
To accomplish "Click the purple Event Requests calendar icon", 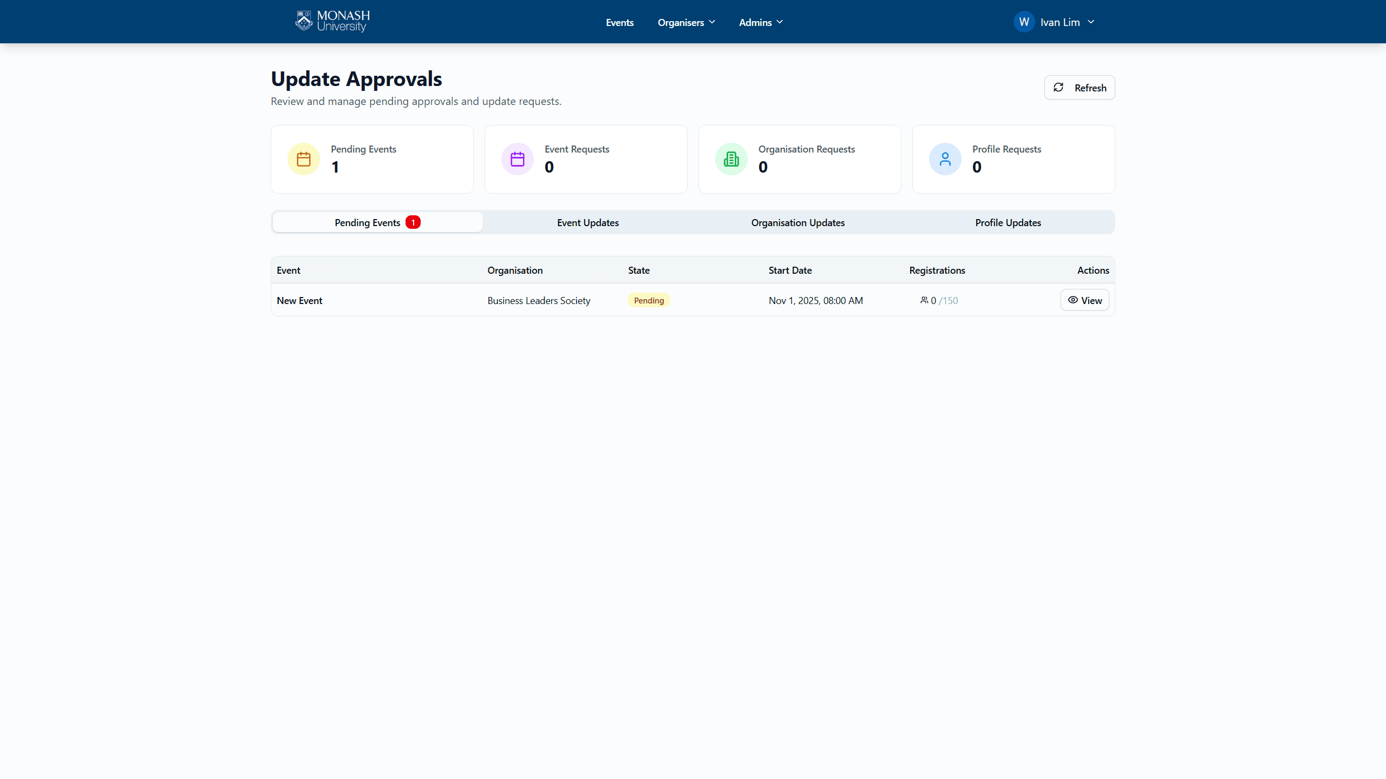I will coord(518,159).
